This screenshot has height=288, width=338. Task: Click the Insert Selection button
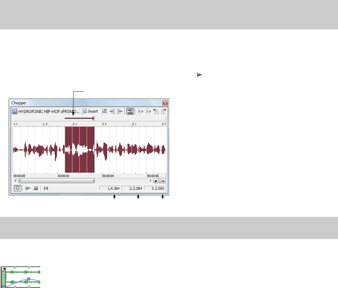pyautogui.click(x=90, y=111)
